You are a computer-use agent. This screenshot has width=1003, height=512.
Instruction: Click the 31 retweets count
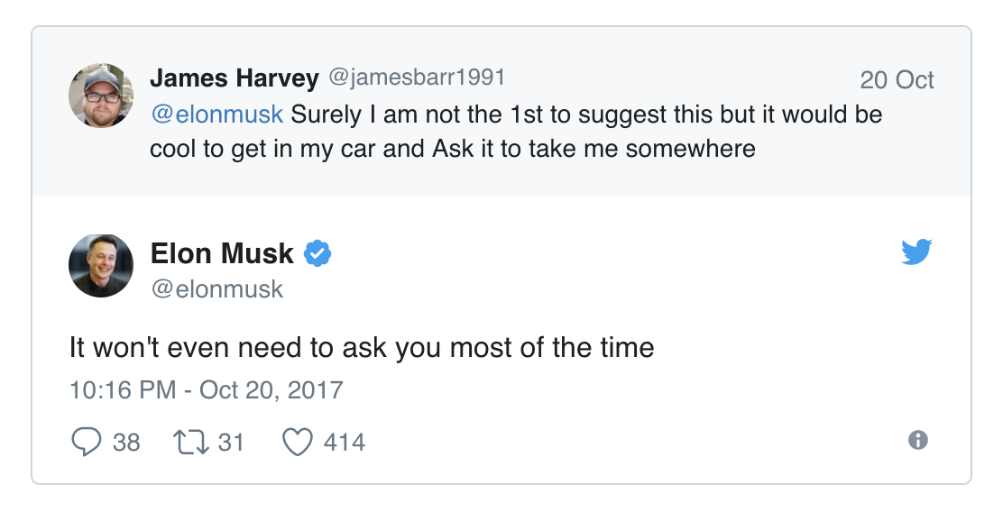(x=231, y=443)
